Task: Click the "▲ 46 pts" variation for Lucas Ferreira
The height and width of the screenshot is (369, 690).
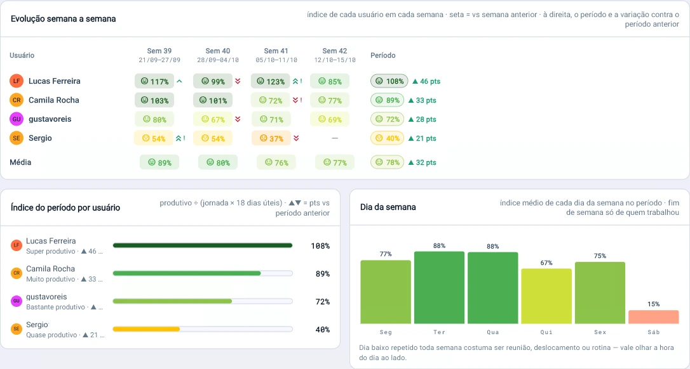Action: tap(426, 81)
